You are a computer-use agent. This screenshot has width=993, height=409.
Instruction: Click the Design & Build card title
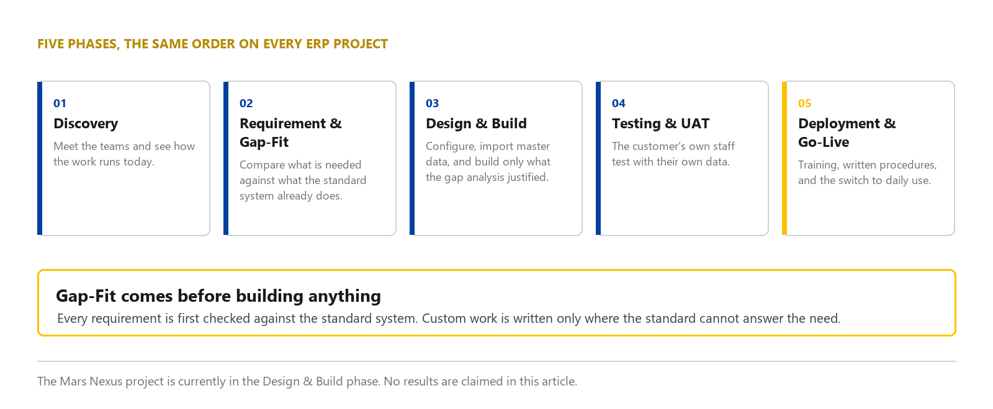click(x=476, y=123)
